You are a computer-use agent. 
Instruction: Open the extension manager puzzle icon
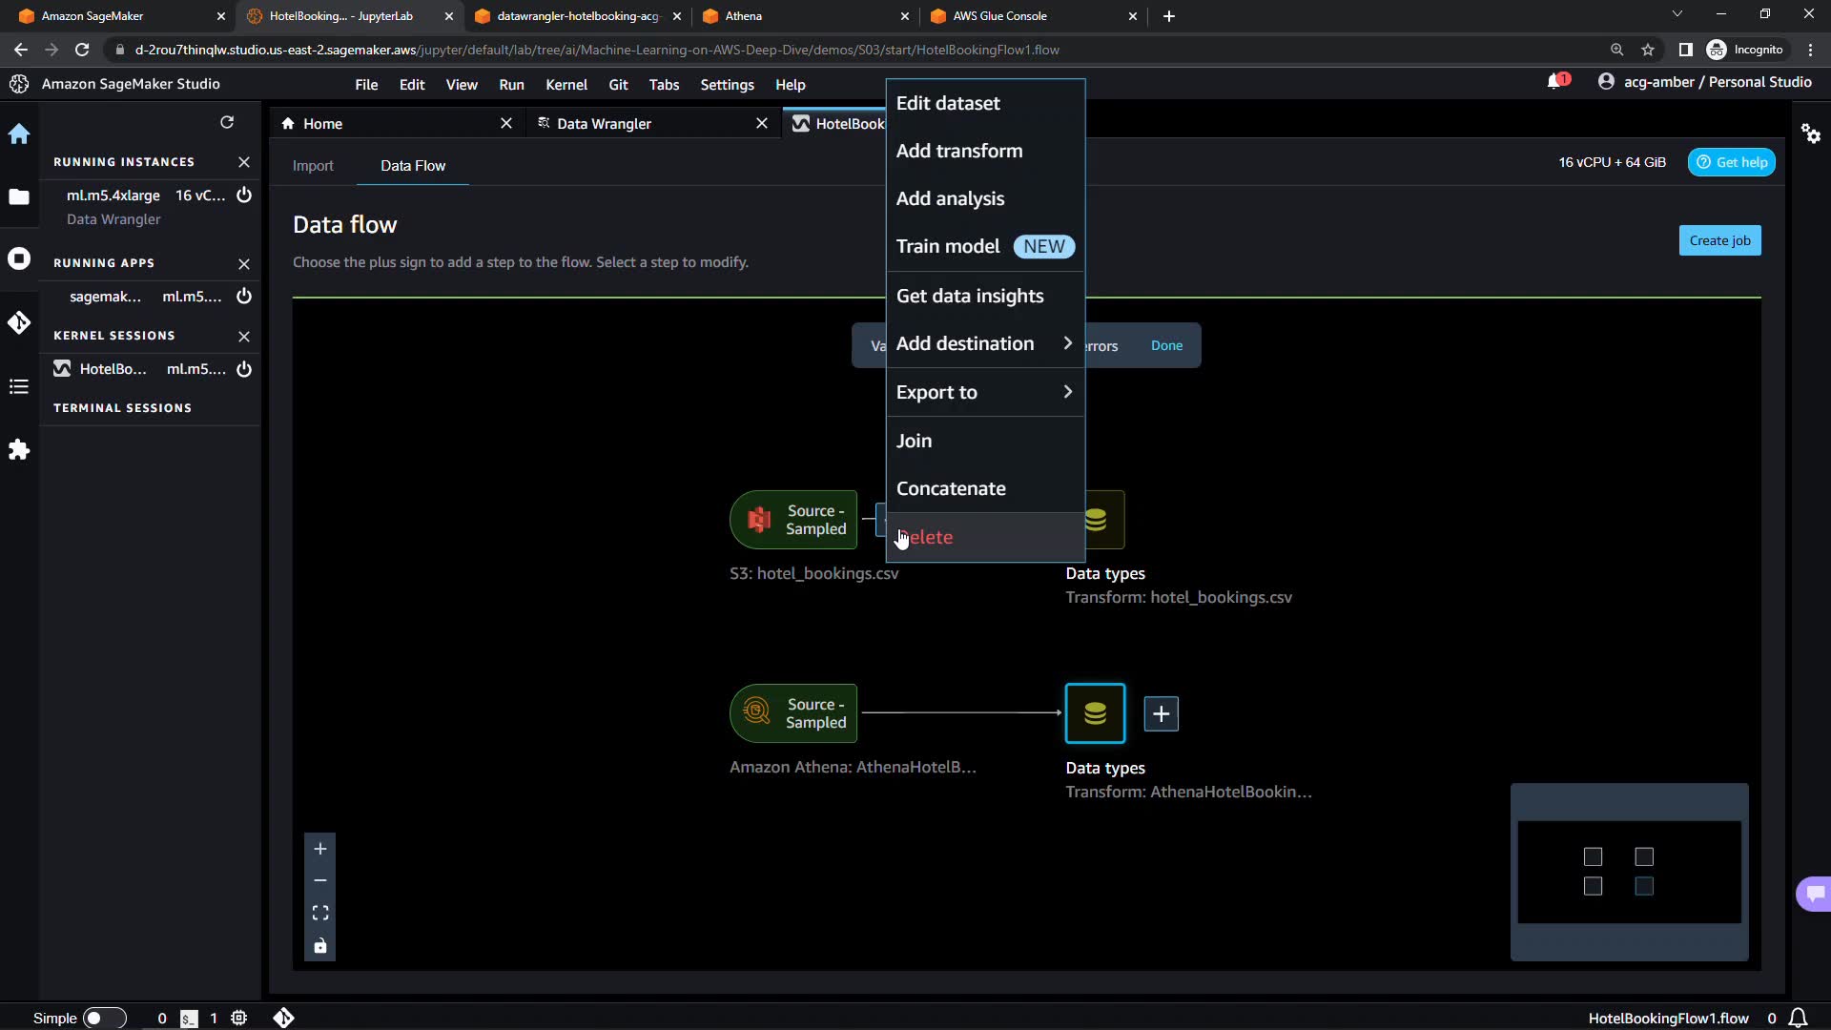point(19,450)
